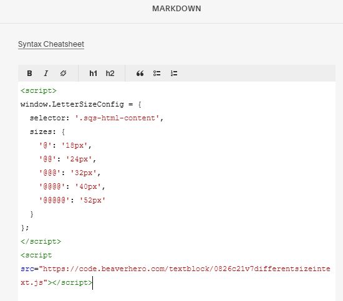This screenshot has height=301, width=343.
Task: Create a bulleted list
Action: coord(157,74)
